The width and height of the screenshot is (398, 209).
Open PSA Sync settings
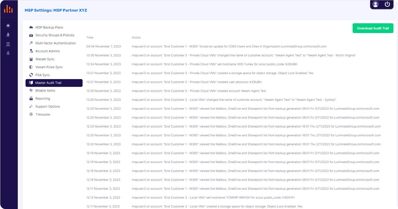43,75
